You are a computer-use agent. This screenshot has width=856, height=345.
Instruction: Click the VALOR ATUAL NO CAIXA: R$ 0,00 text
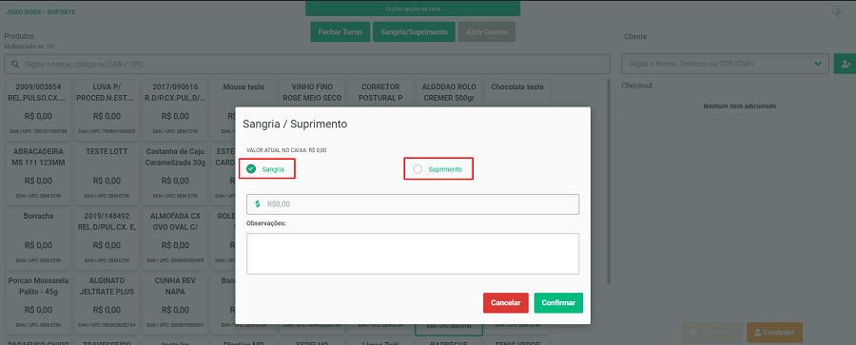click(x=286, y=149)
